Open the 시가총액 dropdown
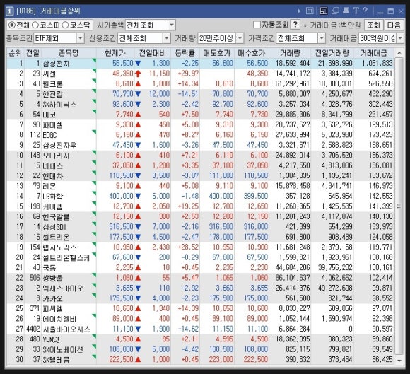This screenshot has width=410, height=374. point(172,25)
